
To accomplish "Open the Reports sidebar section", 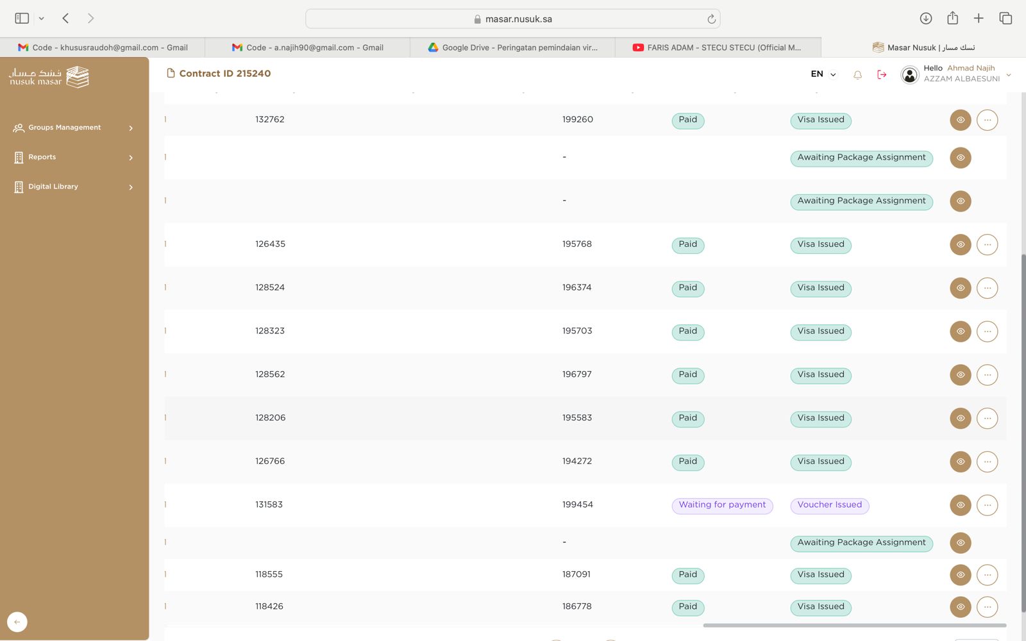I will 74,157.
